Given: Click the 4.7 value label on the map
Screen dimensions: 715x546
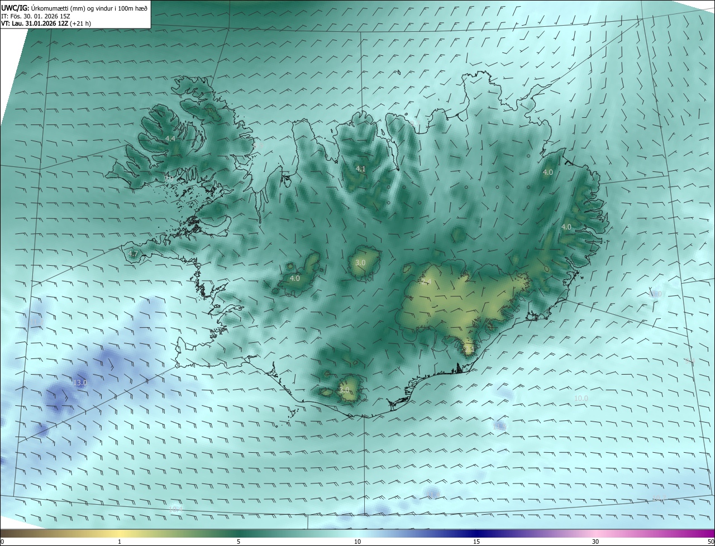Looking at the screenshot, I should coord(133,254).
